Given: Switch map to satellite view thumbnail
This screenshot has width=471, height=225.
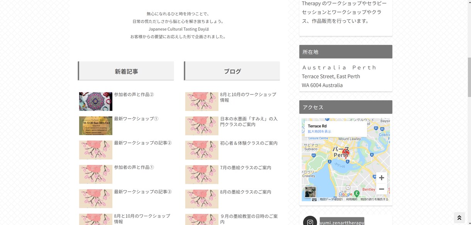Looking at the screenshot, I should pos(310,191).
